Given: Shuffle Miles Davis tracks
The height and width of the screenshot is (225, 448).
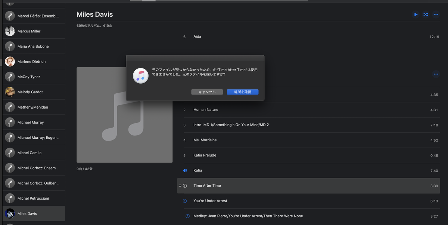Looking at the screenshot, I should [426, 15].
